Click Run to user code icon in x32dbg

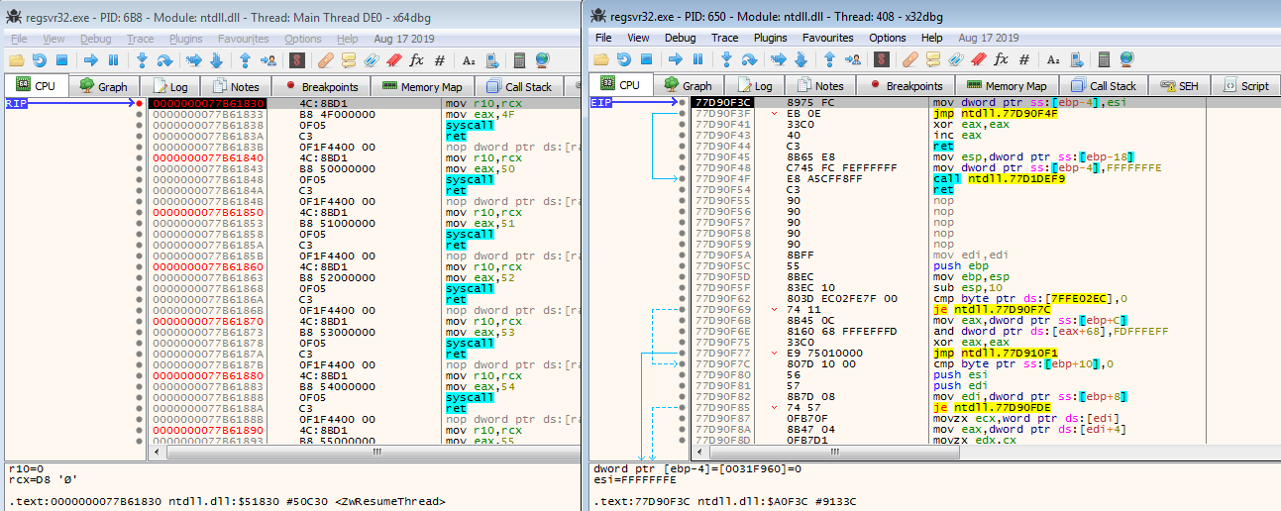tap(855, 59)
